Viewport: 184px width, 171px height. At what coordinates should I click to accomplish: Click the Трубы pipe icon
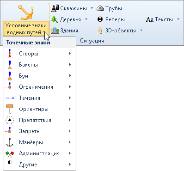[x=100, y=8]
